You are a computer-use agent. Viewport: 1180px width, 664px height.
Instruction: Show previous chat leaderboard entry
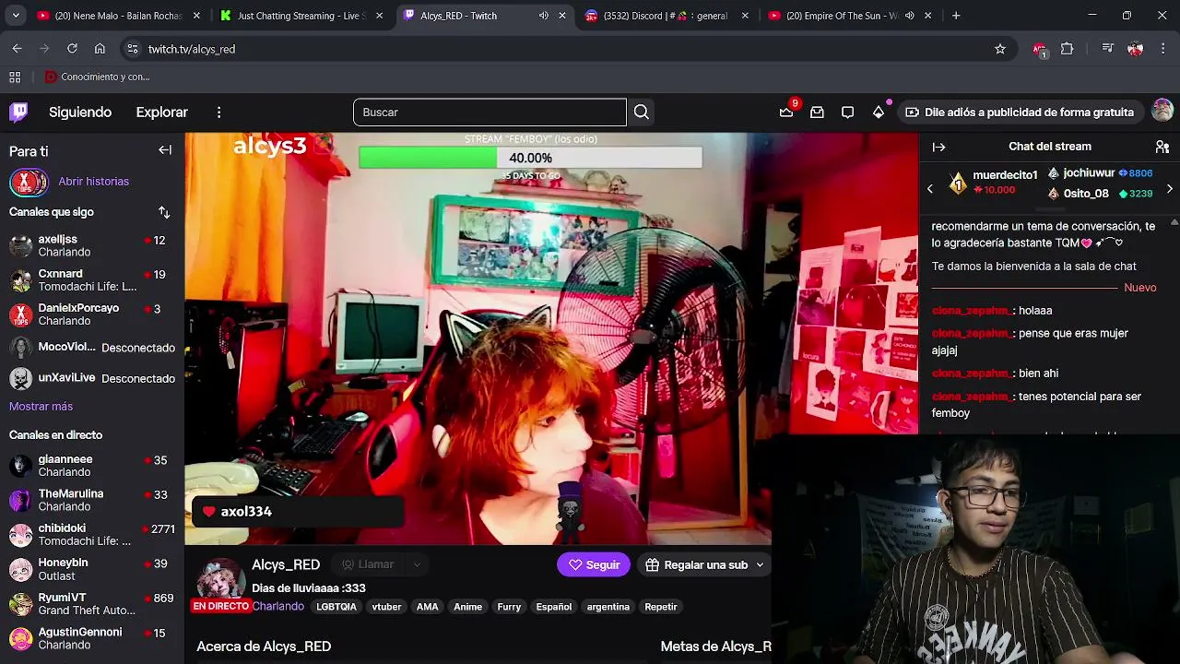930,189
